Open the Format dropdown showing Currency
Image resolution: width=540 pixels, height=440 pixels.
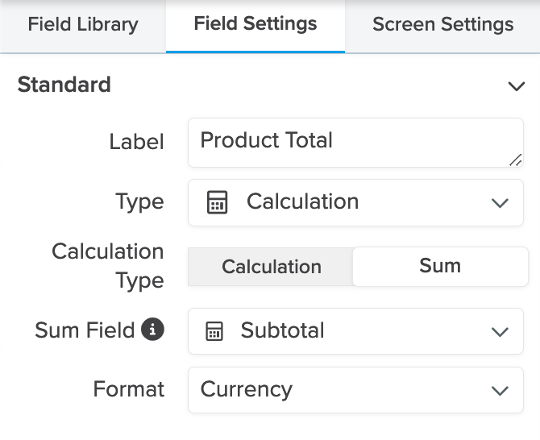pos(355,390)
